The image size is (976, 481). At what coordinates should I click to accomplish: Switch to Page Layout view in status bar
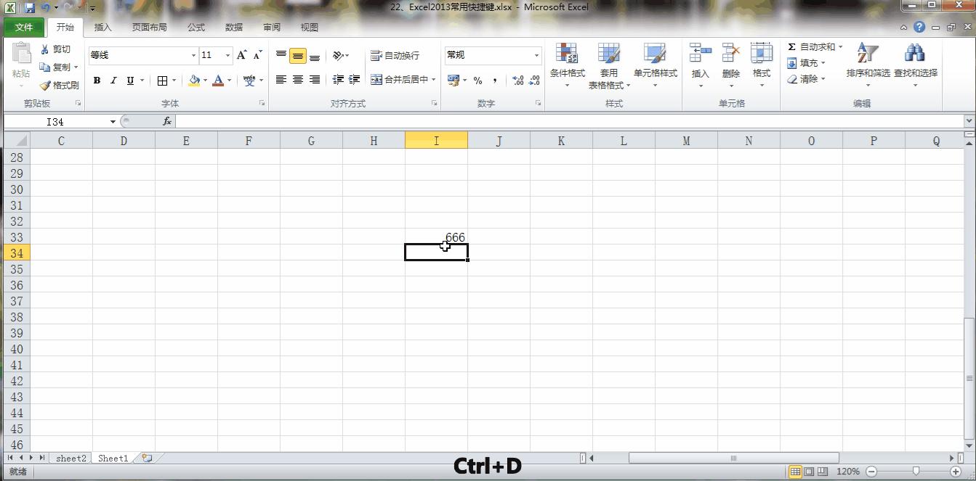coord(809,472)
